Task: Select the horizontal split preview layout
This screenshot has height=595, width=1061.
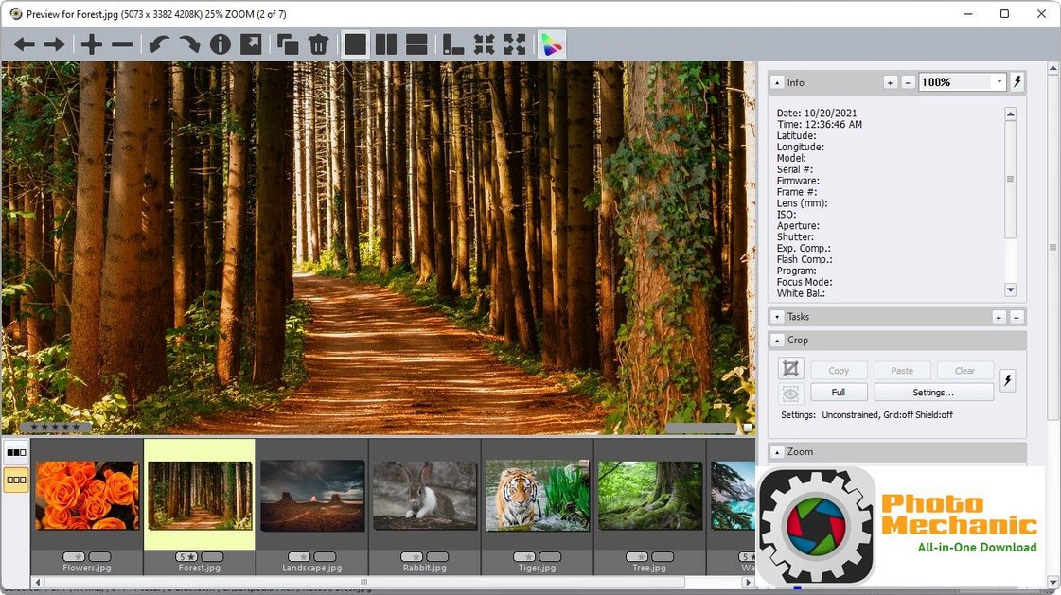Action: coord(416,44)
